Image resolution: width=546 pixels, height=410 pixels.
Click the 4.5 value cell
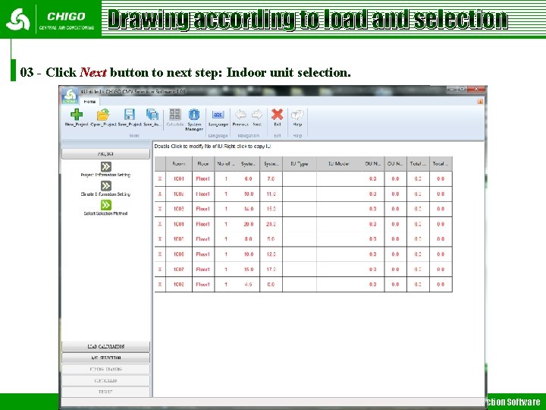[248, 285]
